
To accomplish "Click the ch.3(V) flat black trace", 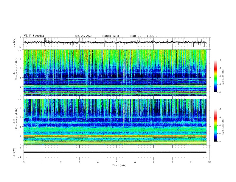I will (115, 152).
